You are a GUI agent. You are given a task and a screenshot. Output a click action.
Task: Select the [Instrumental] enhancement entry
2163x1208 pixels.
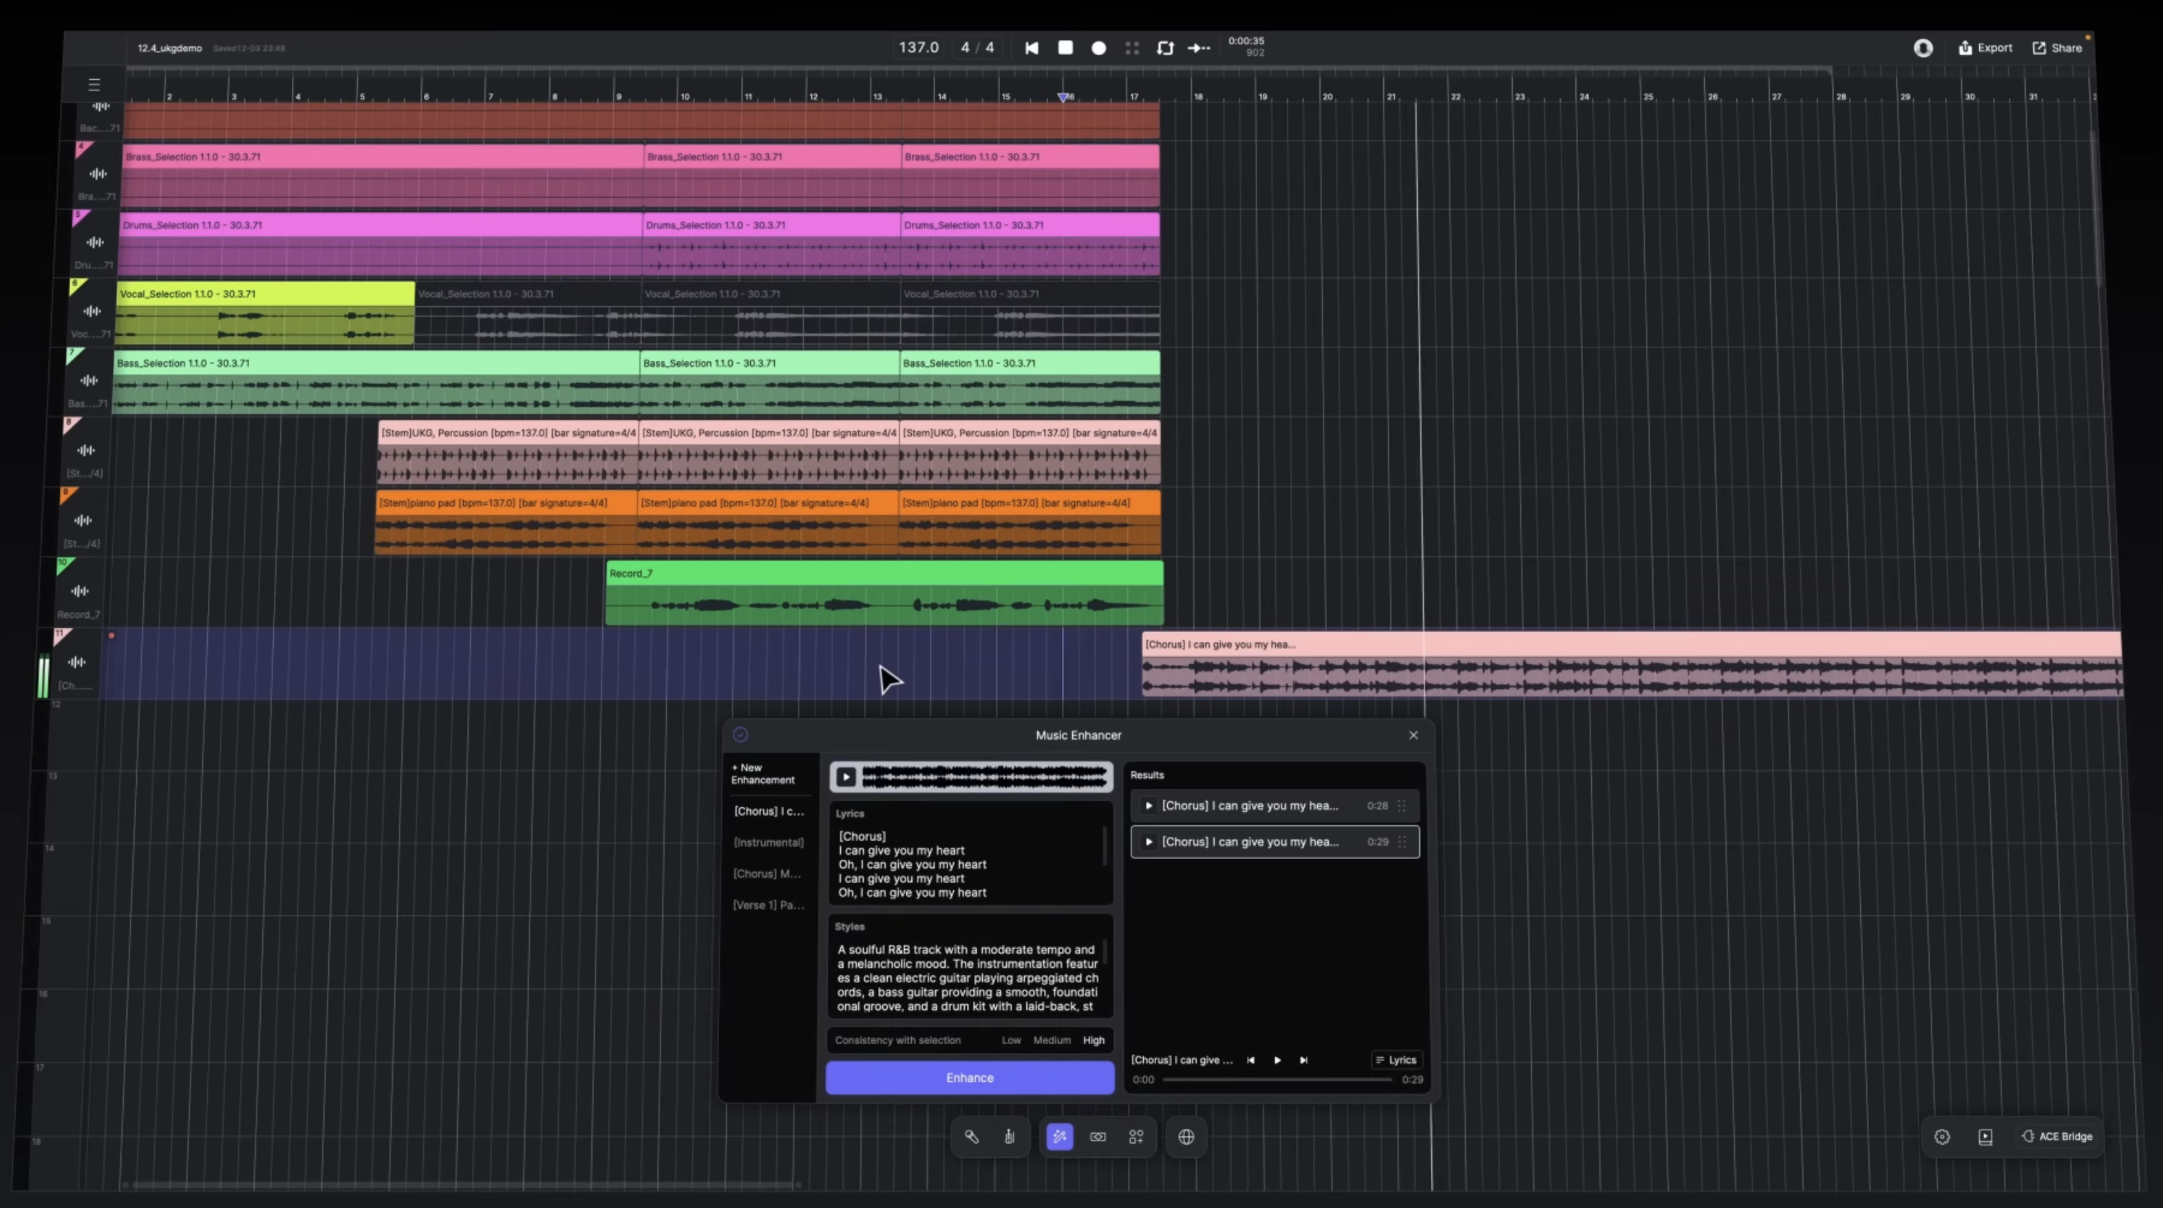(x=767, y=843)
